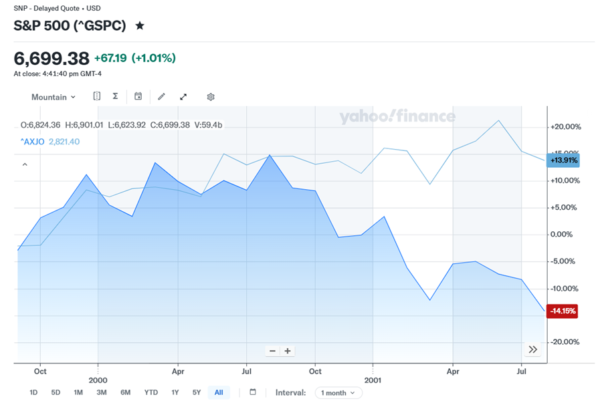This screenshot has height=407, width=604.
Task: Select the YTD range
Action: click(151, 392)
